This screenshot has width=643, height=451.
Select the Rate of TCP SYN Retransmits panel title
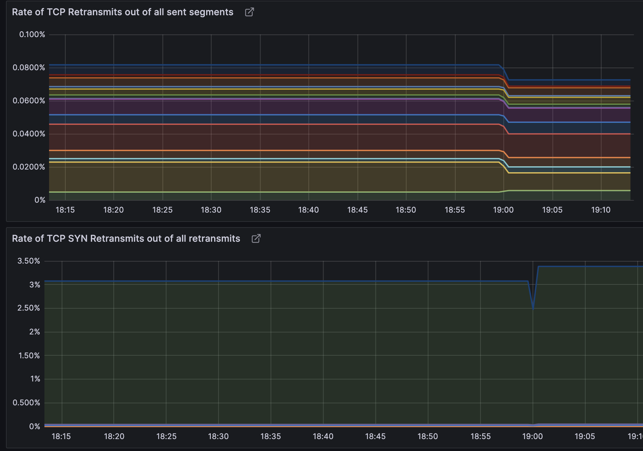pos(126,238)
